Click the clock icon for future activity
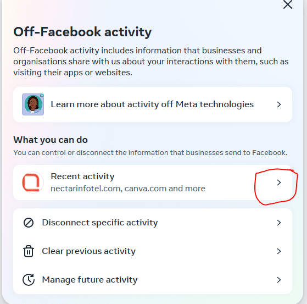Viewport: 307px width, 304px height. tap(29, 279)
